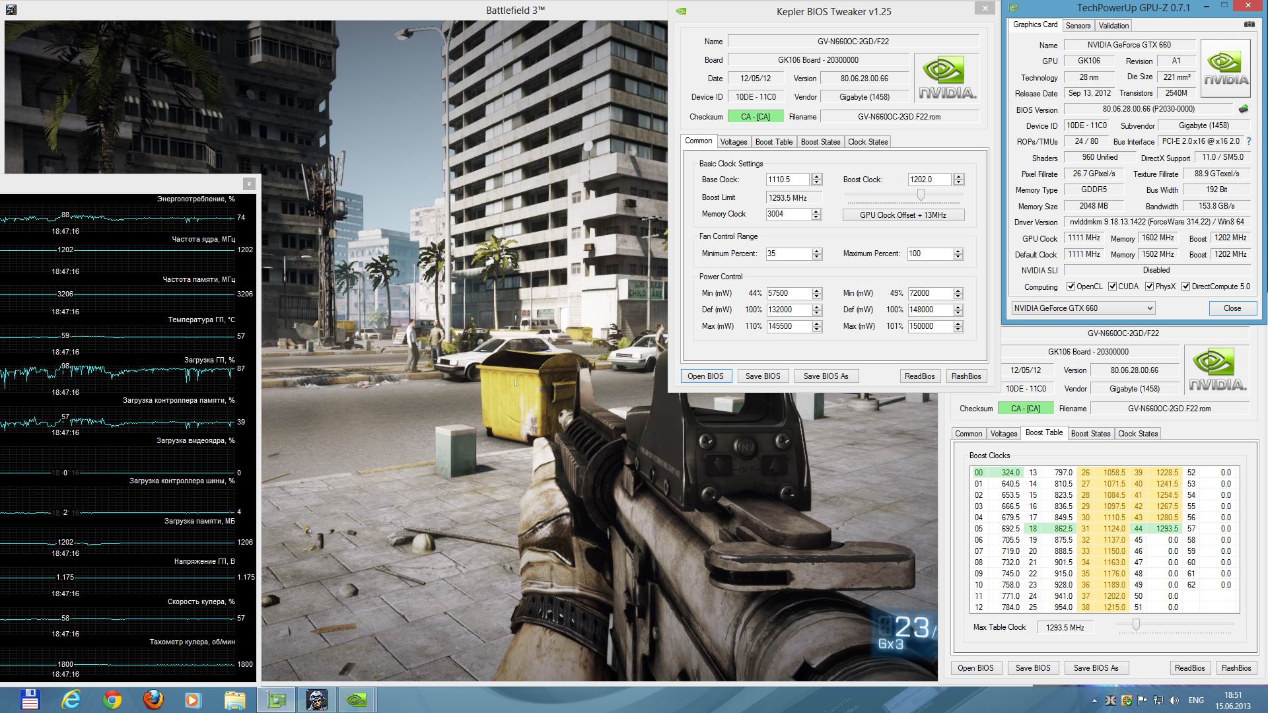
Task: Click the GPU-Z screenshot camera icon
Action: (1249, 24)
